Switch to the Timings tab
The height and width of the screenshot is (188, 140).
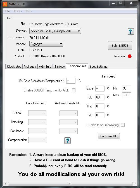pyautogui.click(x=60, y=67)
